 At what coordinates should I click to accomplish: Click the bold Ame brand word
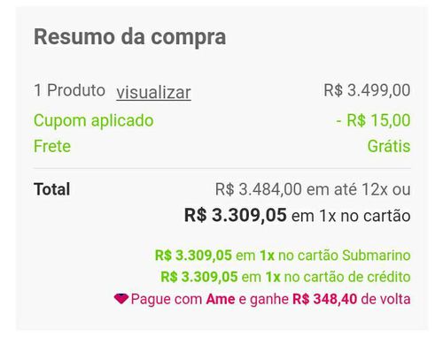pos(221,299)
